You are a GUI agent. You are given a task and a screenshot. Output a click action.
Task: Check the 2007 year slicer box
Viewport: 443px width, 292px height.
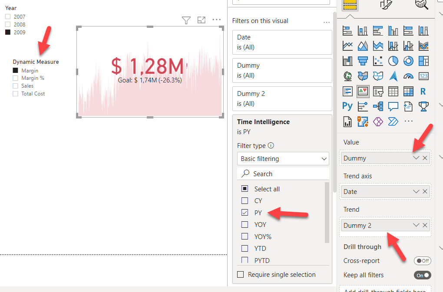tap(8, 16)
